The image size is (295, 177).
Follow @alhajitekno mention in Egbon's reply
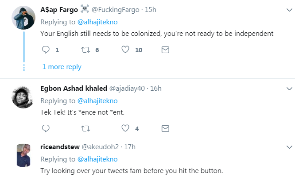click(x=98, y=100)
